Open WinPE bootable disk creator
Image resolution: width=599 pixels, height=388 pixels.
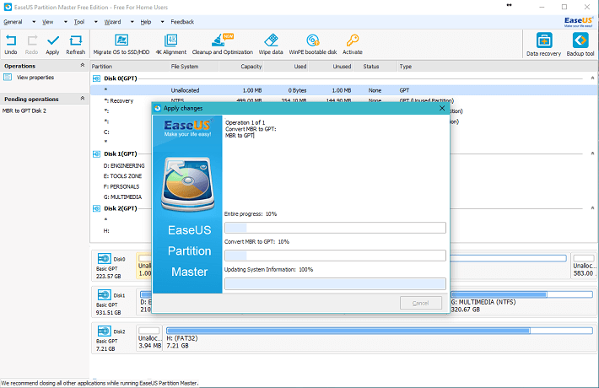pos(313,45)
